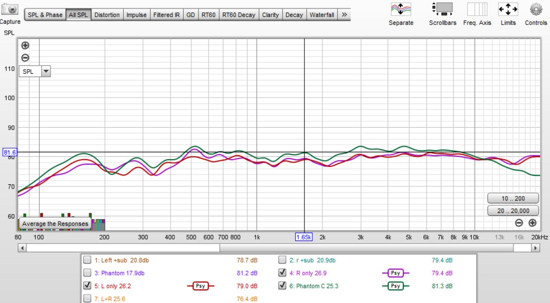Image resolution: width=550 pixels, height=303 pixels.
Task: Click the horizontal scrollbar thumb
Action: (367, 248)
